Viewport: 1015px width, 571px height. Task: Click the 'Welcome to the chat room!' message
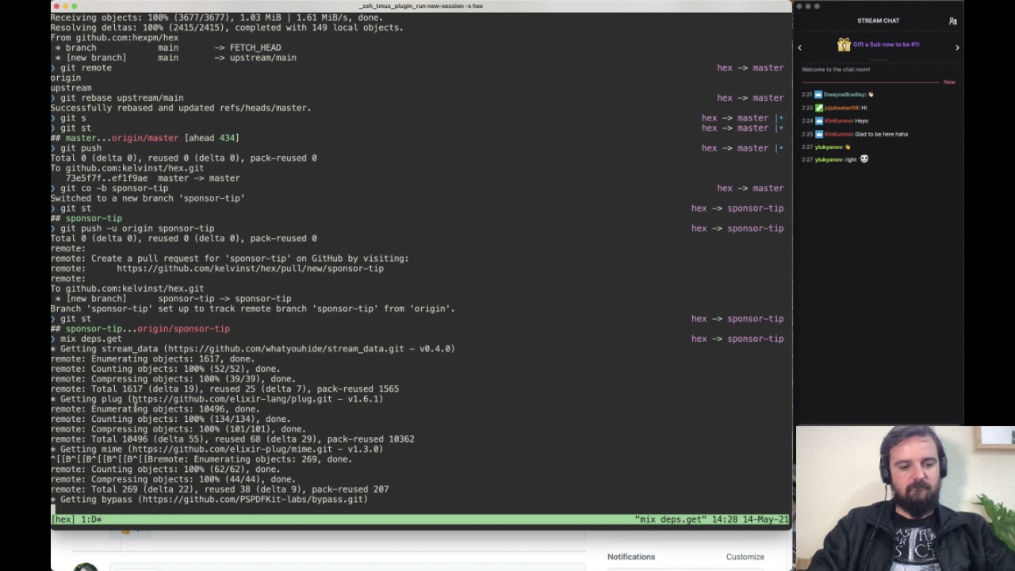[835, 69]
